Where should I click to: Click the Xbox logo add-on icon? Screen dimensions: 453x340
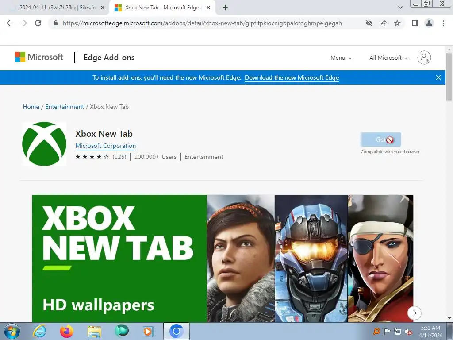pyautogui.click(x=44, y=144)
